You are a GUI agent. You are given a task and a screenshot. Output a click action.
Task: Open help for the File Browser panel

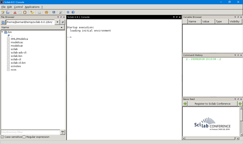pos(58,17)
